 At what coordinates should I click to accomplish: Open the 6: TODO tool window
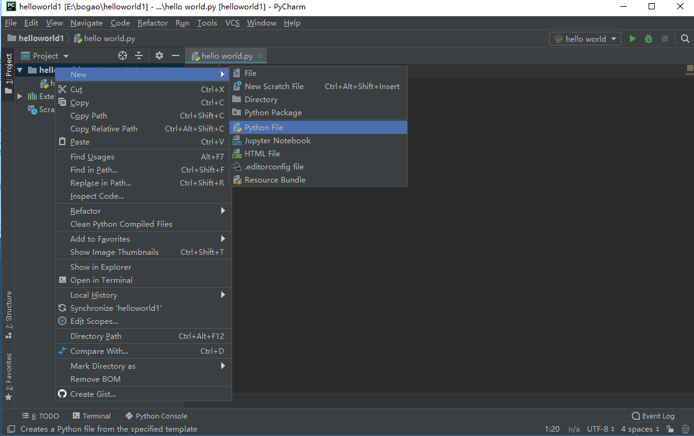click(40, 416)
